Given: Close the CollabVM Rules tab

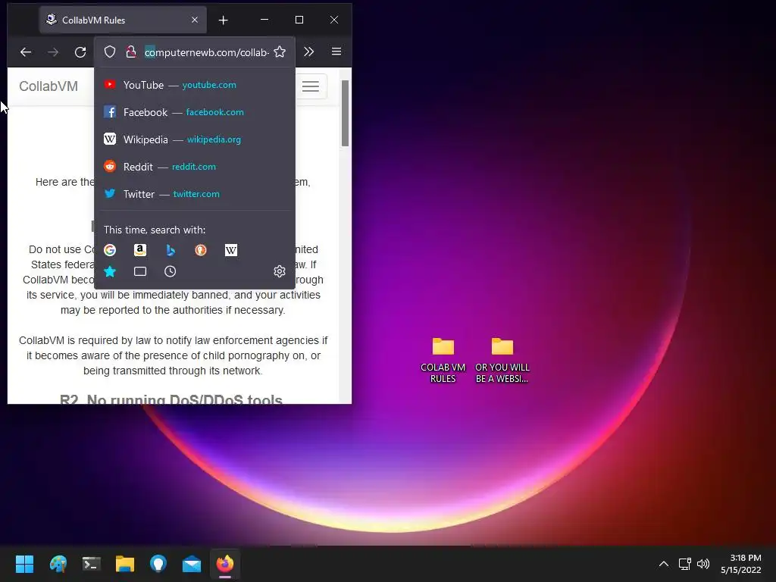Looking at the screenshot, I should 195,20.
